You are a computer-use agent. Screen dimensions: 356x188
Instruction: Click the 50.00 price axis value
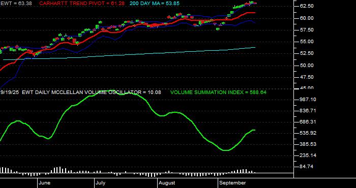point(307,66)
